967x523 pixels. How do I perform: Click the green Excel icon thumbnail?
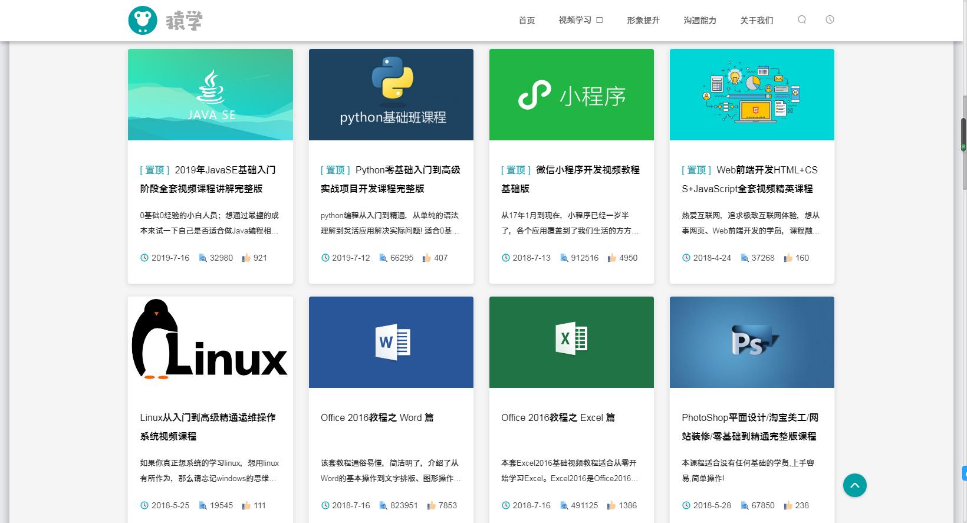click(x=571, y=342)
